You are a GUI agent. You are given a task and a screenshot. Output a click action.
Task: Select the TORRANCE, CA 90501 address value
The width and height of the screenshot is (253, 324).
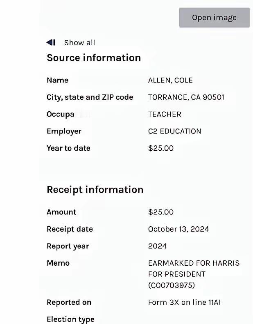pos(186,97)
